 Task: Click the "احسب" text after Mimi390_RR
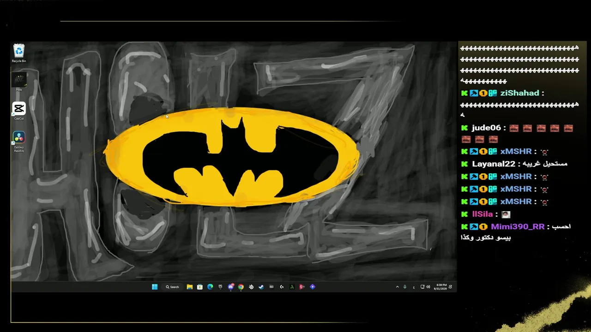point(562,227)
